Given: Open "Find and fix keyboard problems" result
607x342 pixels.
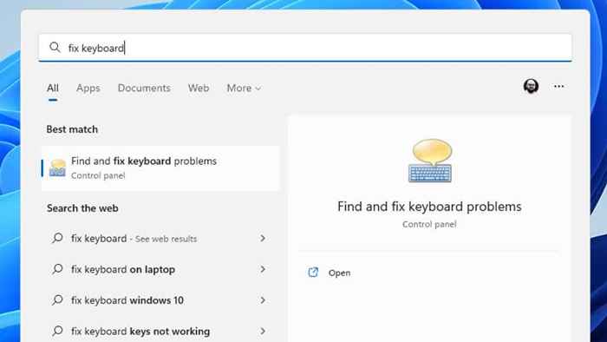Looking at the screenshot, I should click(x=160, y=168).
